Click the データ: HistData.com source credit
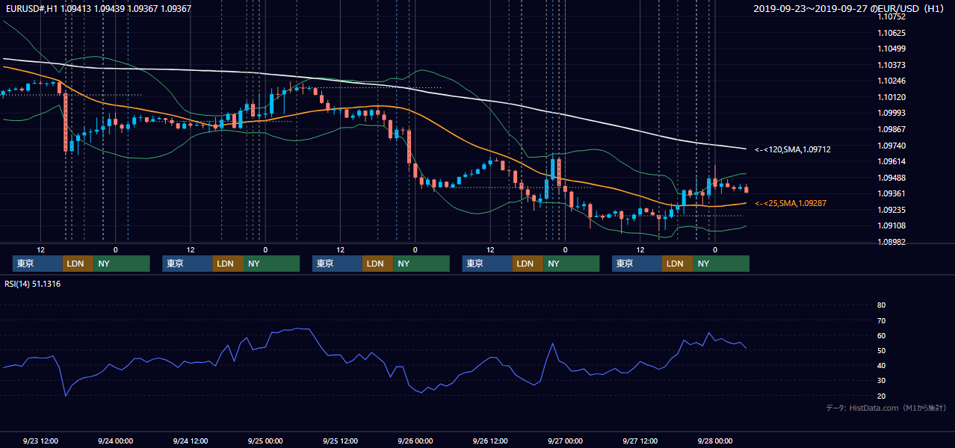This screenshot has width=955, height=448. [886, 408]
